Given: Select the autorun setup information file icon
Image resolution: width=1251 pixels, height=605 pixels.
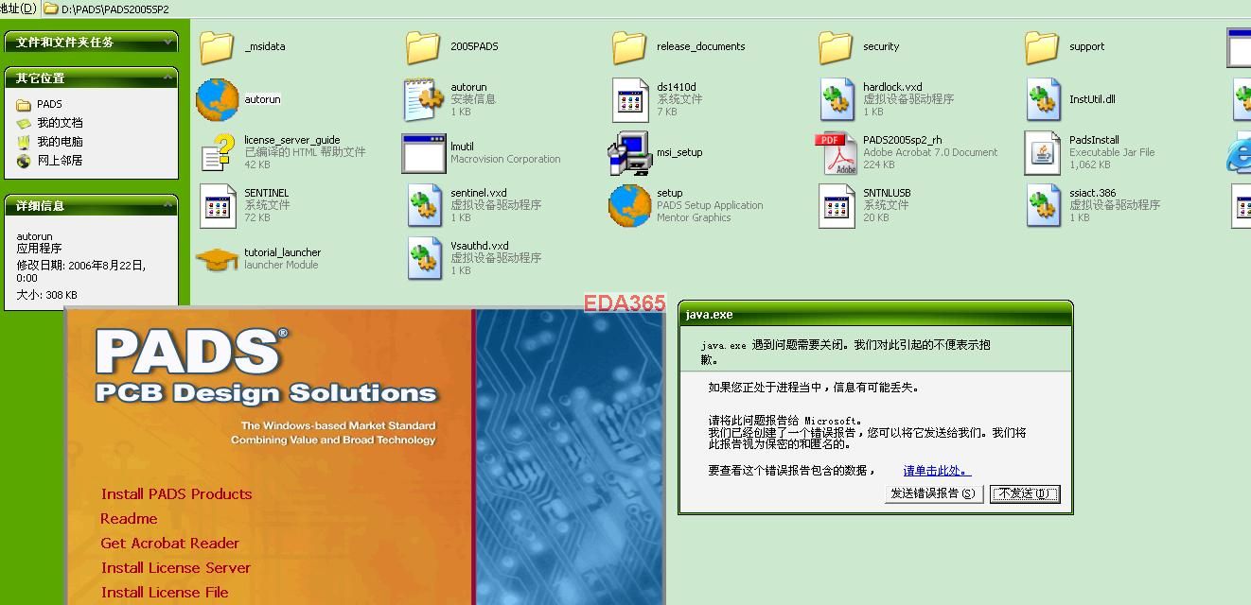Looking at the screenshot, I should (x=423, y=99).
